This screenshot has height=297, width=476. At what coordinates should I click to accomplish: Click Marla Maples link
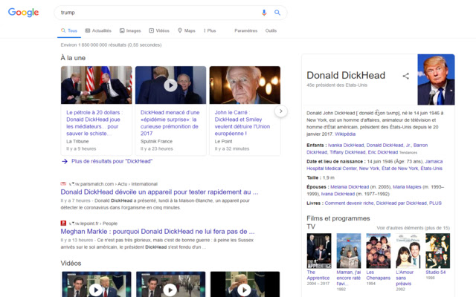[x=407, y=186]
